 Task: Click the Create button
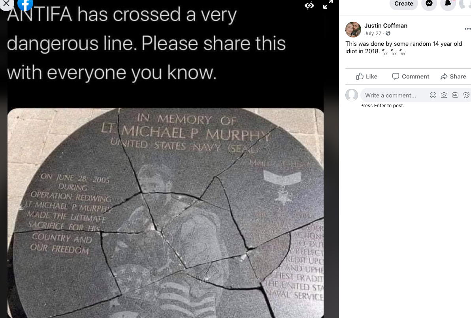pyautogui.click(x=403, y=4)
